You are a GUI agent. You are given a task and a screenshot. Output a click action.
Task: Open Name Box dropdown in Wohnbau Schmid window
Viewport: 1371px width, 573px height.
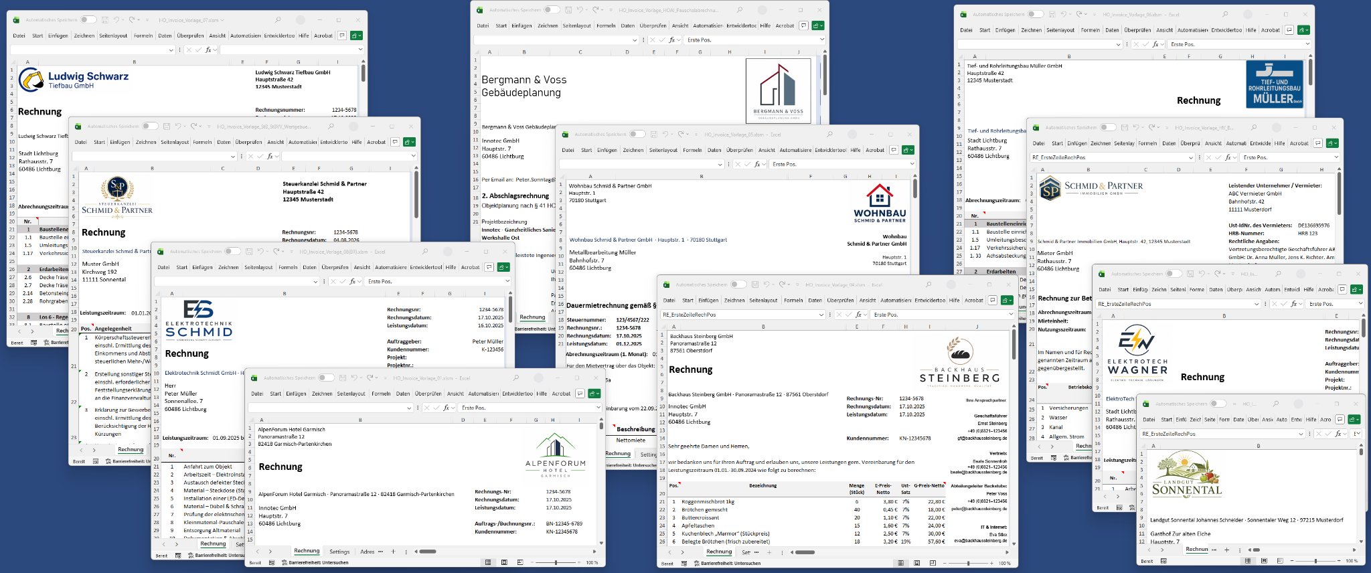click(x=720, y=164)
